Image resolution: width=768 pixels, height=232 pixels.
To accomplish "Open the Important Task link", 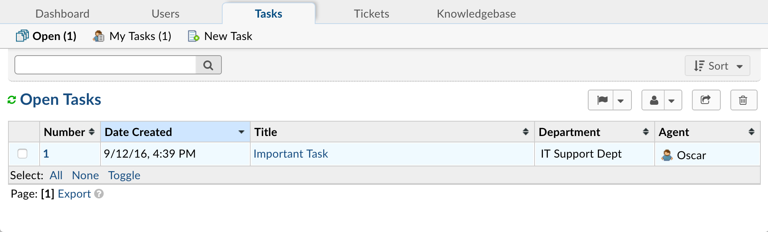I will point(291,154).
